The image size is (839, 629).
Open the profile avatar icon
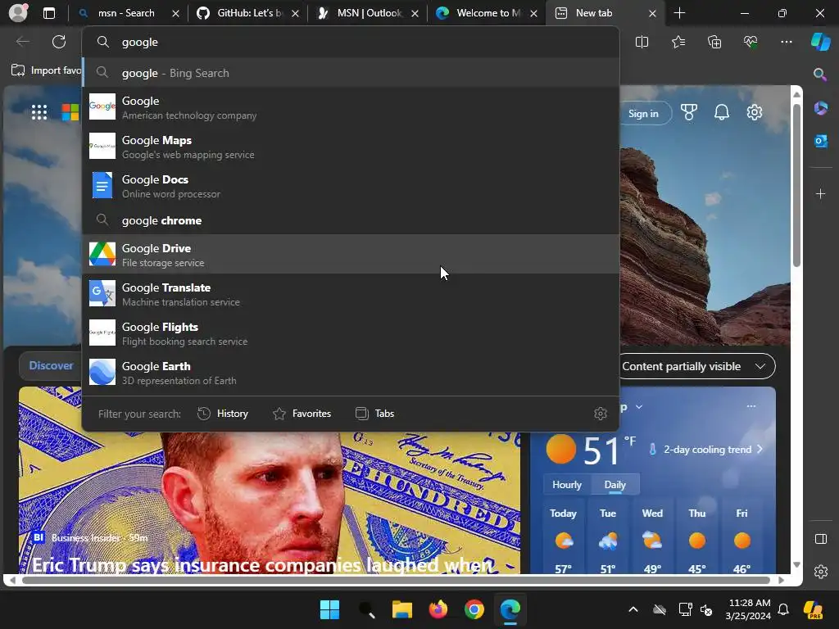18,13
